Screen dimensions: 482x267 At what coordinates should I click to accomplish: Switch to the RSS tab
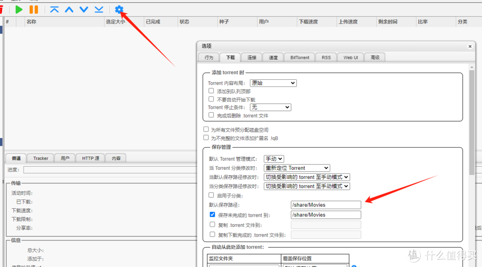click(326, 57)
